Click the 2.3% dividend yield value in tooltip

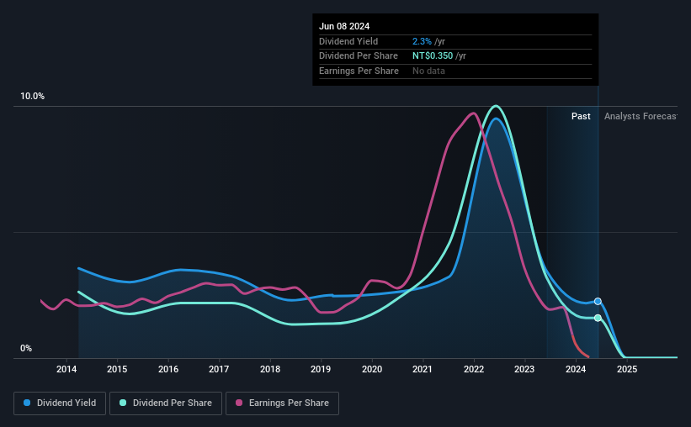point(422,41)
